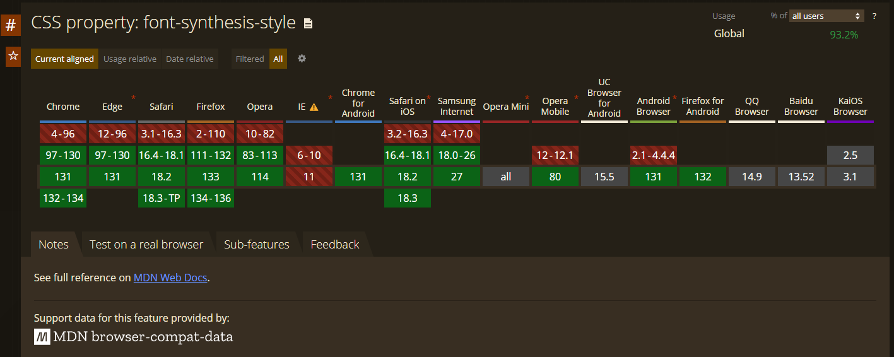Select Opera 83-113 cell
This screenshot has width=894, height=357.
[x=260, y=155]
